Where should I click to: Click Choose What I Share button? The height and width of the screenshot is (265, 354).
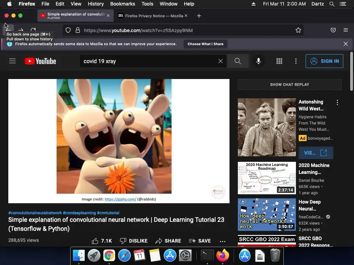(x=205, y=44)
